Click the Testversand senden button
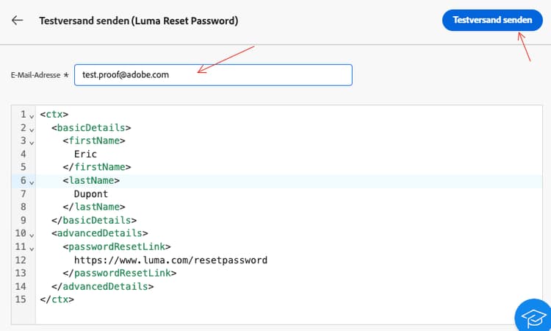Viewport: 551px width, 331px height. tap(492, 21)
